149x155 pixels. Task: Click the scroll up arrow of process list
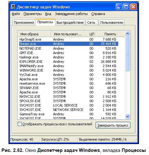pyautogui.click(x=128, y=34)
